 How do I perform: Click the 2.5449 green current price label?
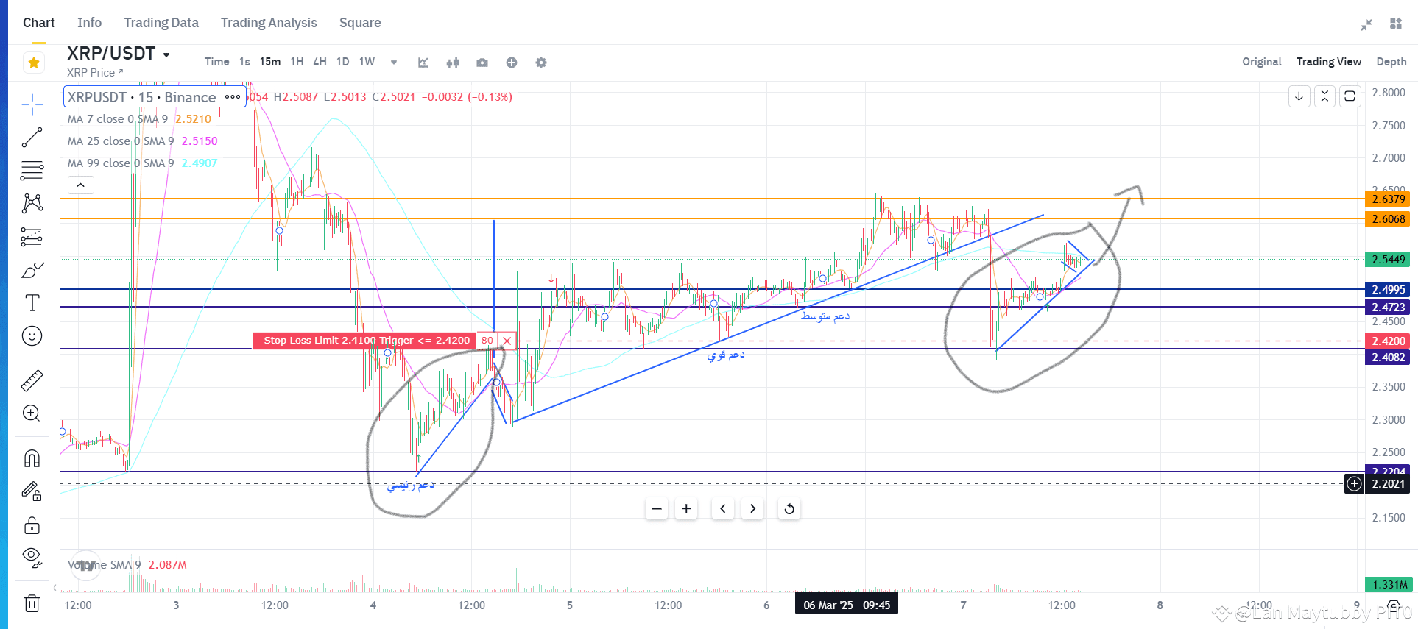1388,260
